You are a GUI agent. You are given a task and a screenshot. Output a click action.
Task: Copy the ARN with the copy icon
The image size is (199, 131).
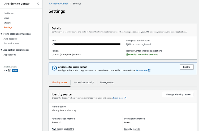click(x=53, y=44)
